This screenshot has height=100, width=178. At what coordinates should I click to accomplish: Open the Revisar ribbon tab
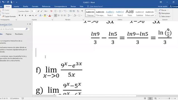(x=73, y=6)
